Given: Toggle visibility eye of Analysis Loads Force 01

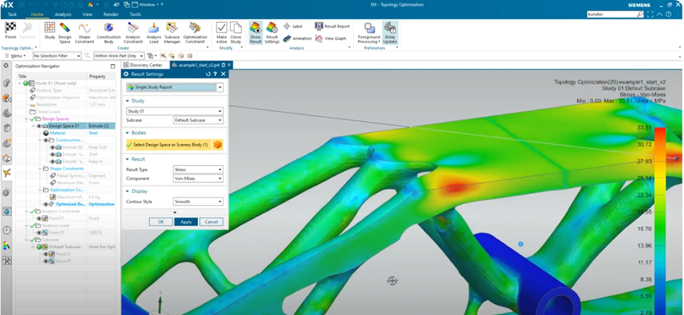Looking at the screenshot, I should (39, 233).
